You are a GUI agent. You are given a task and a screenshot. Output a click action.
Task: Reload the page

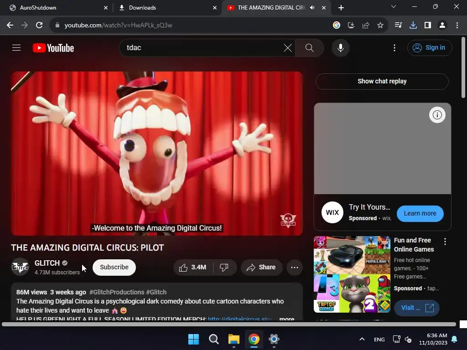pyautogui.click(x=39, y=26)
